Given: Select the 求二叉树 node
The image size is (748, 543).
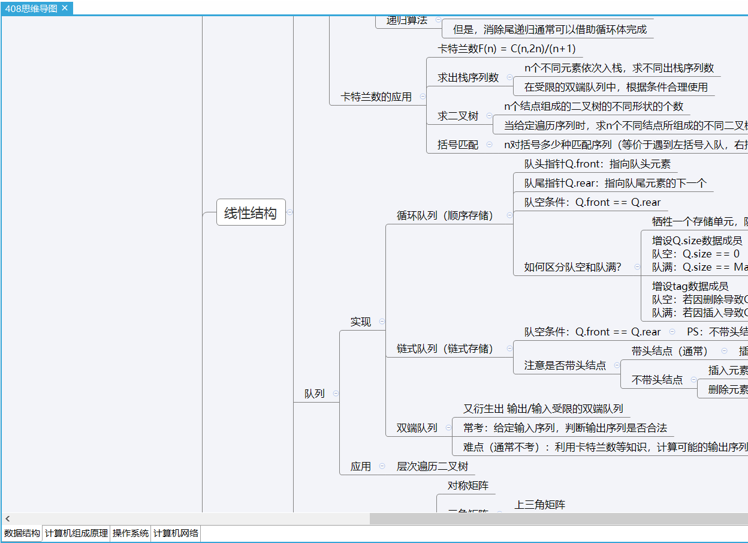Looking at the screenshot, I should pos(458,116).
